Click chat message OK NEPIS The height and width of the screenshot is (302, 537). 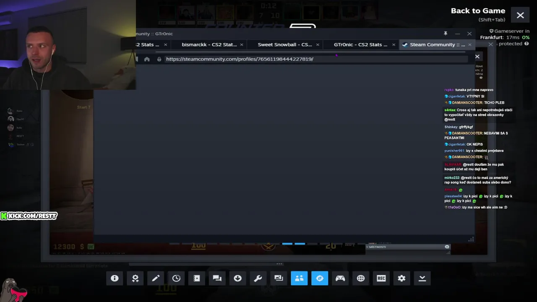coord(475,144)
